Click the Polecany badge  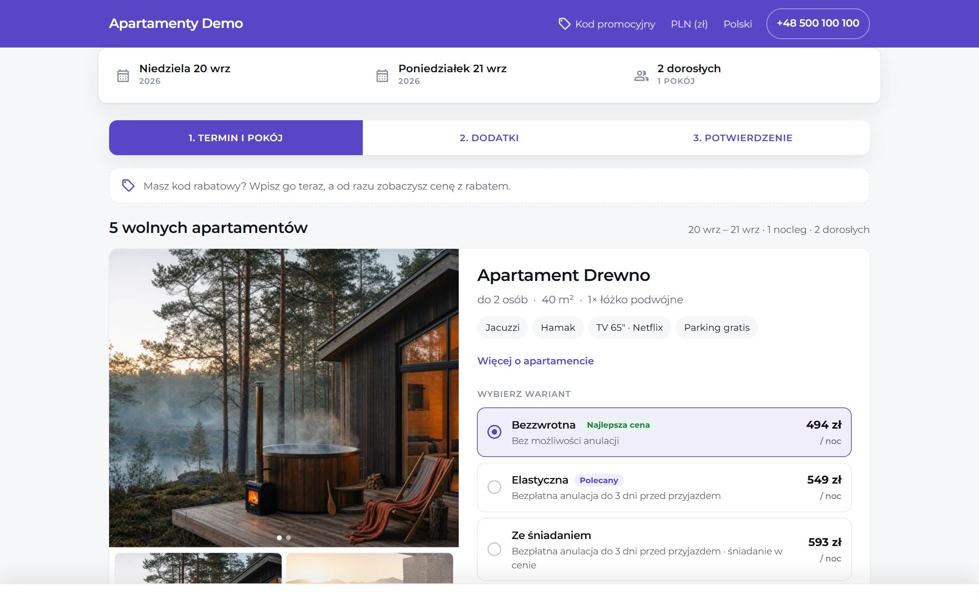click(599, 480)
